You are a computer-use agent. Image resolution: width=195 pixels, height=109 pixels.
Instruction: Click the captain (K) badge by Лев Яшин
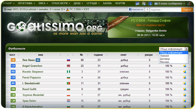[x=38, y=60]
